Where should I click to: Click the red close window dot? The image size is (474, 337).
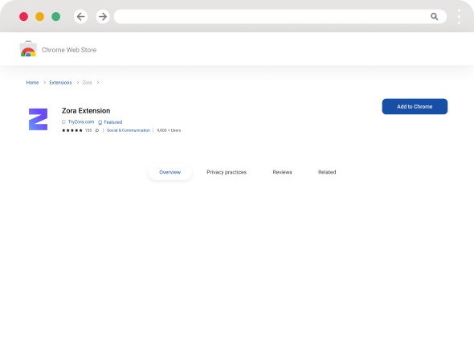click(x=23, y=16)
